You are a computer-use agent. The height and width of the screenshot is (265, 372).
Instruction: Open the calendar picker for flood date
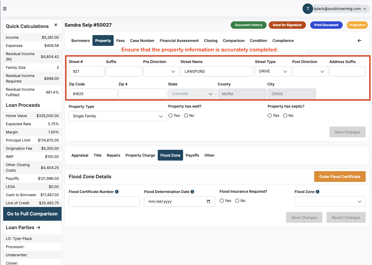208,201
